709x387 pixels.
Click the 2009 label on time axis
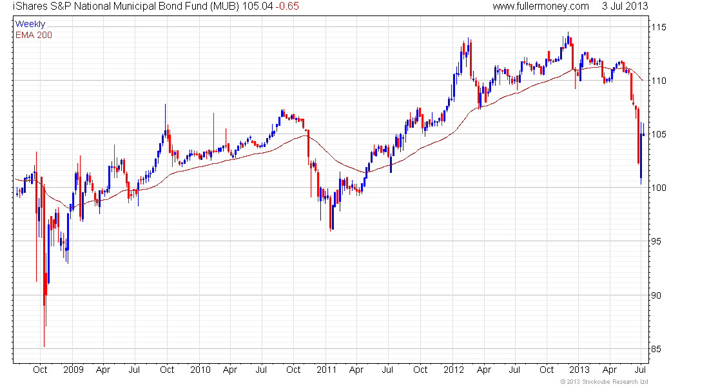point(73,370)
